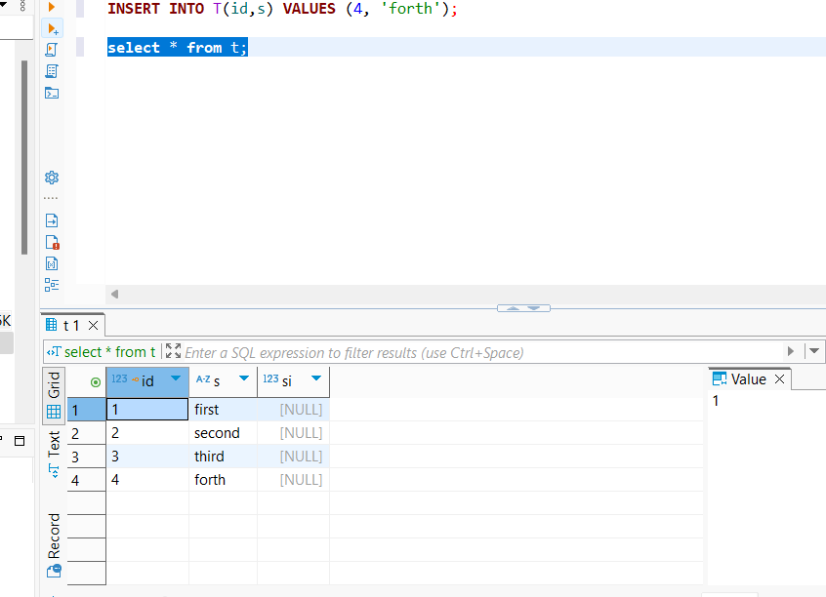Click the 'select * from t' query label
This screenshot has width=826, height=597.
(109, 352)
